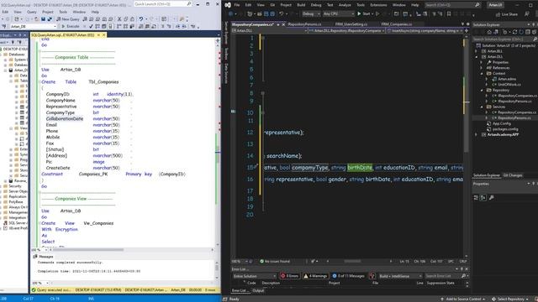Click the Undo arrow in SSMS toolbar

pyautogui.click(x=140, y=19)
